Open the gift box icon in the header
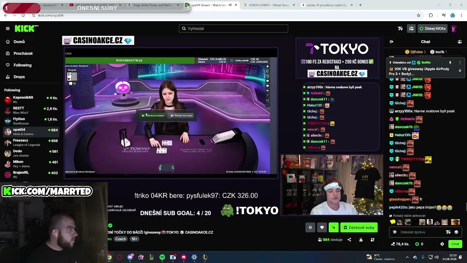Viewport: 467px width, 263px height. pos(411,28)
